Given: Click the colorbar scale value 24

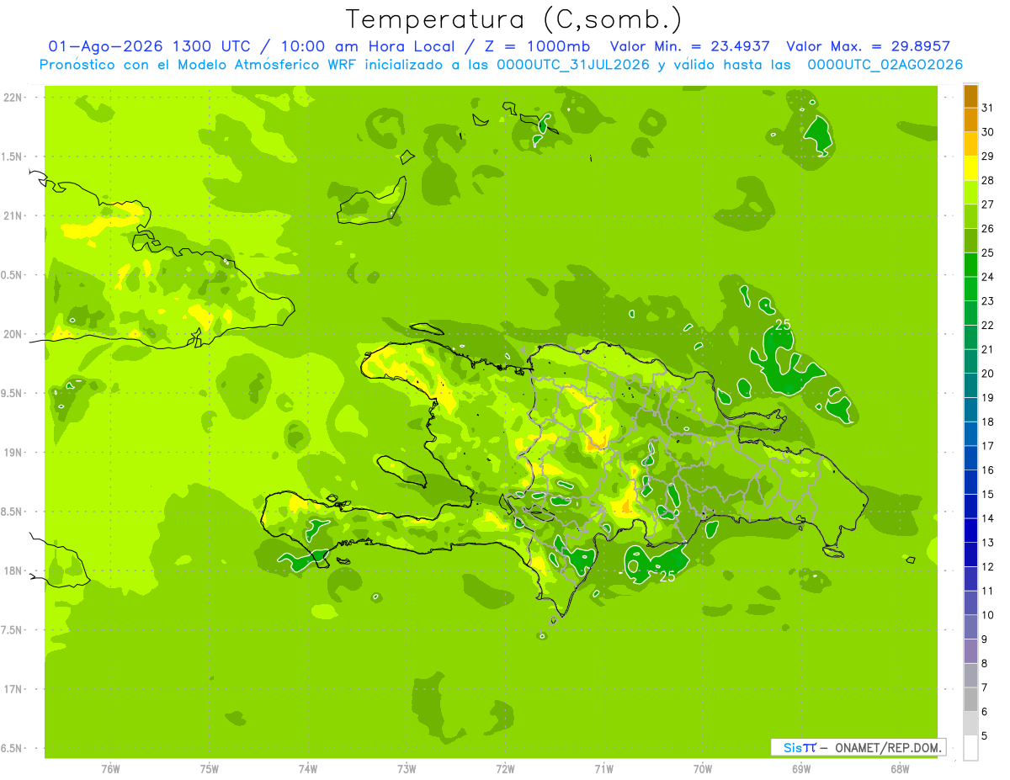Looking at the screenshot, I should [988, 276].
